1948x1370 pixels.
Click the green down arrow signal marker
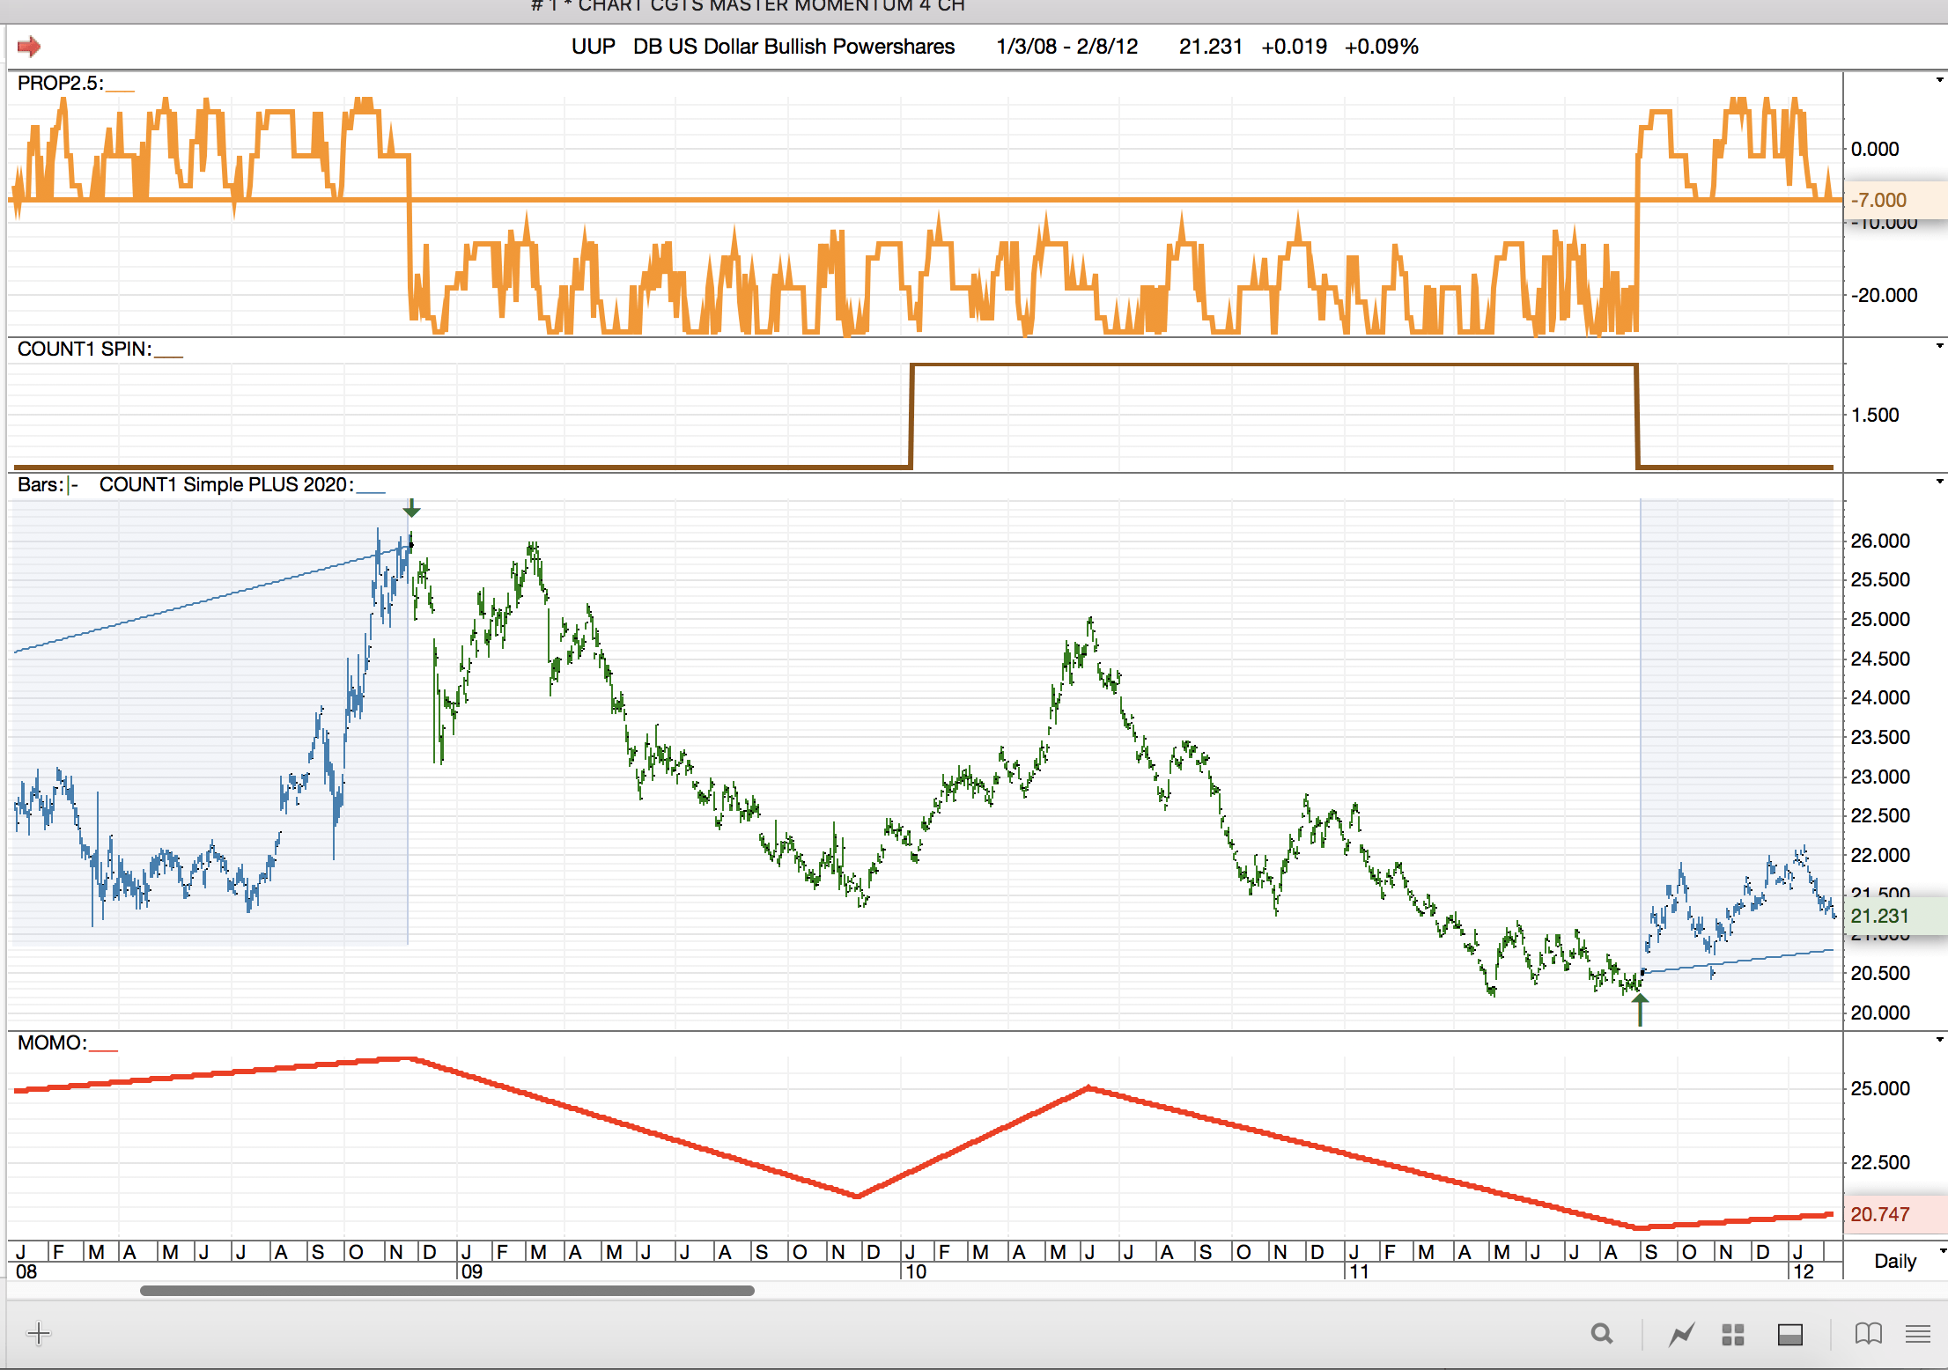point(411,509)
